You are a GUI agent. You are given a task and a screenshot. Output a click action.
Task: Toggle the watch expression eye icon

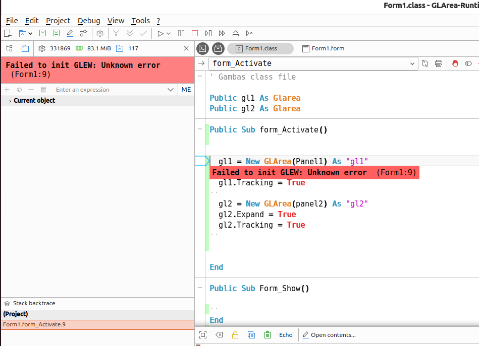[x=19, y=90]
